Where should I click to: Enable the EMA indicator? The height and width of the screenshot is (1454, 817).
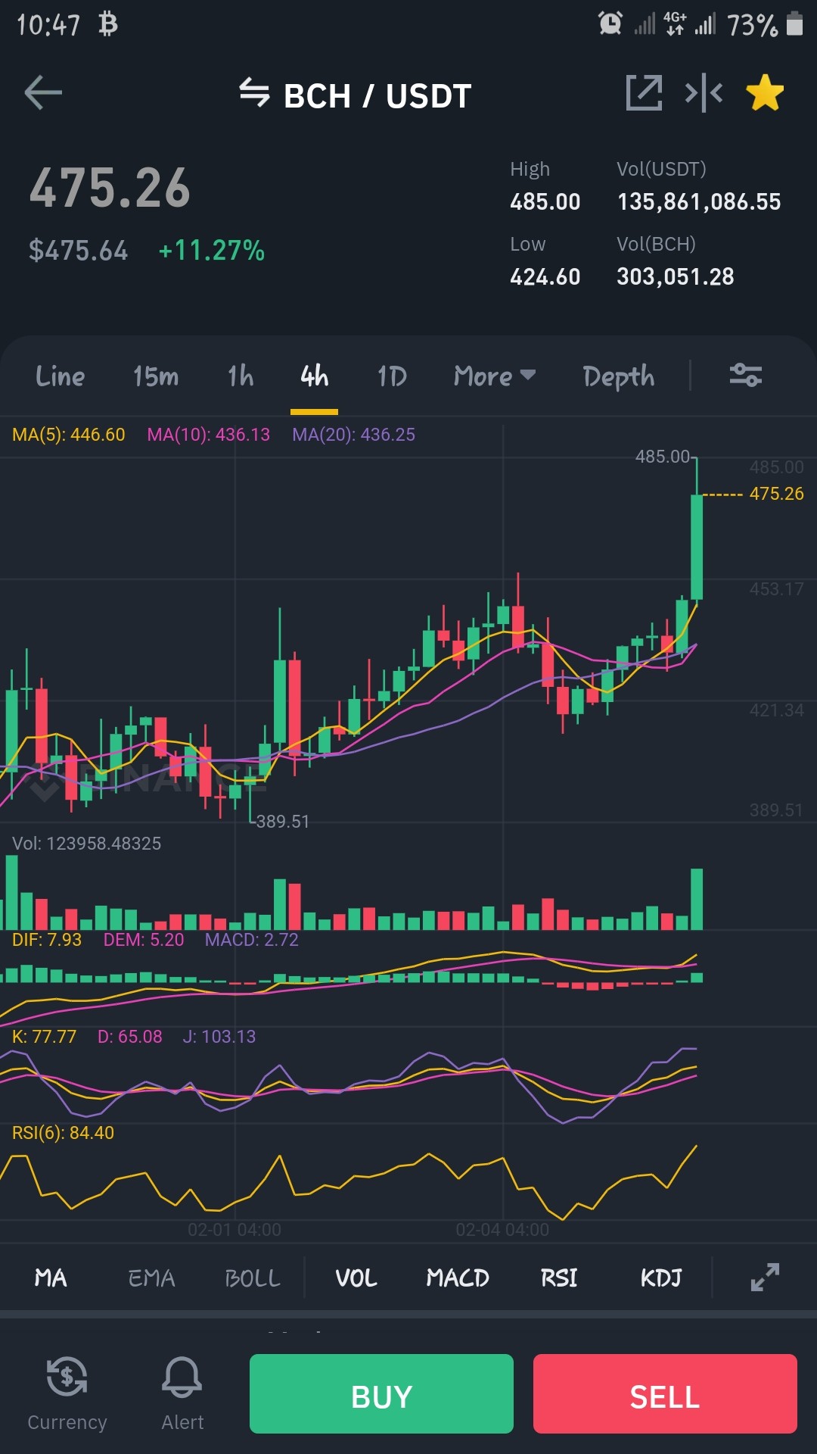pyautogui.click(x=151, y=1278)
